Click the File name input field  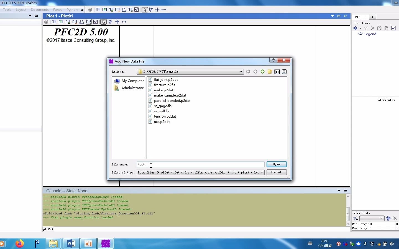201,164
